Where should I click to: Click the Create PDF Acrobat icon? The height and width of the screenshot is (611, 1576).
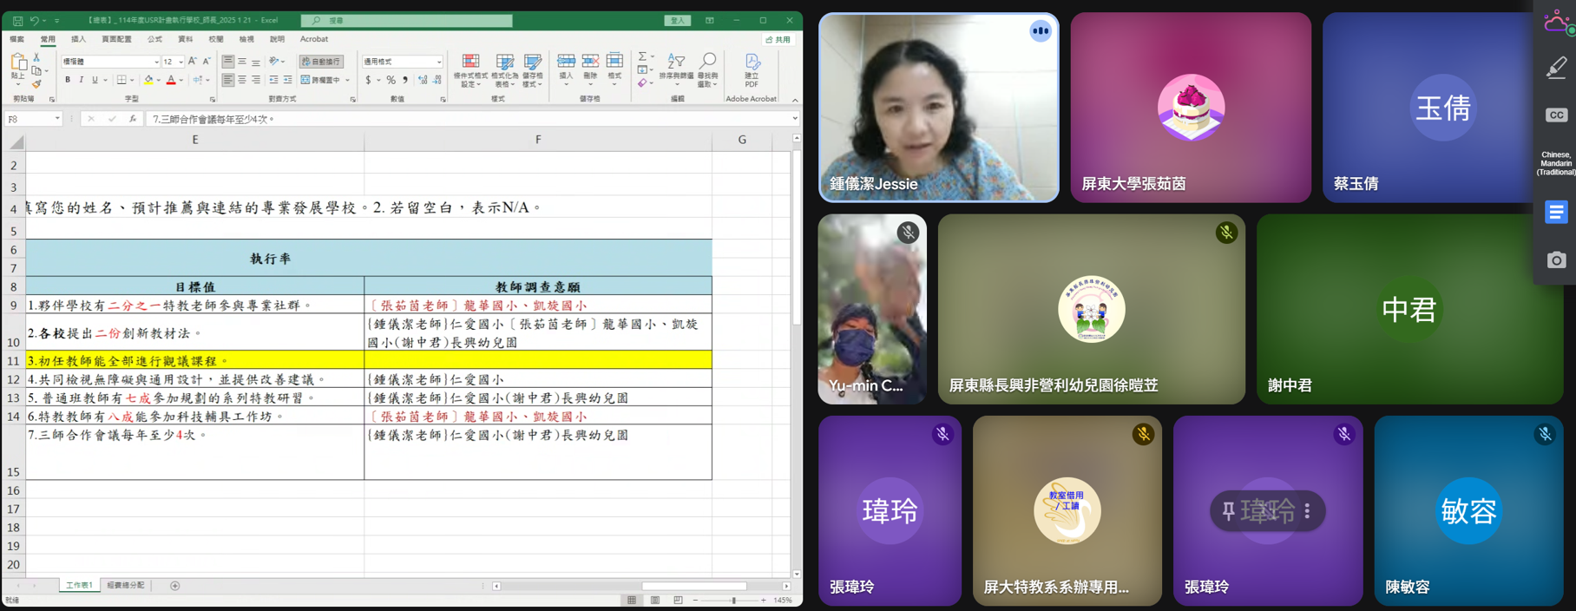click(x=752, y=63)
